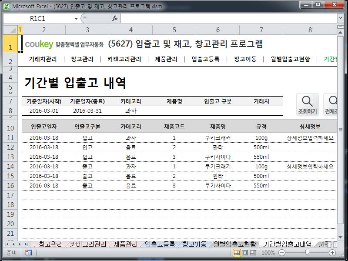The image size is (348, 261).
Task: Switch to 월별입출고현황 sheet tab
Action: pos(235,244)
